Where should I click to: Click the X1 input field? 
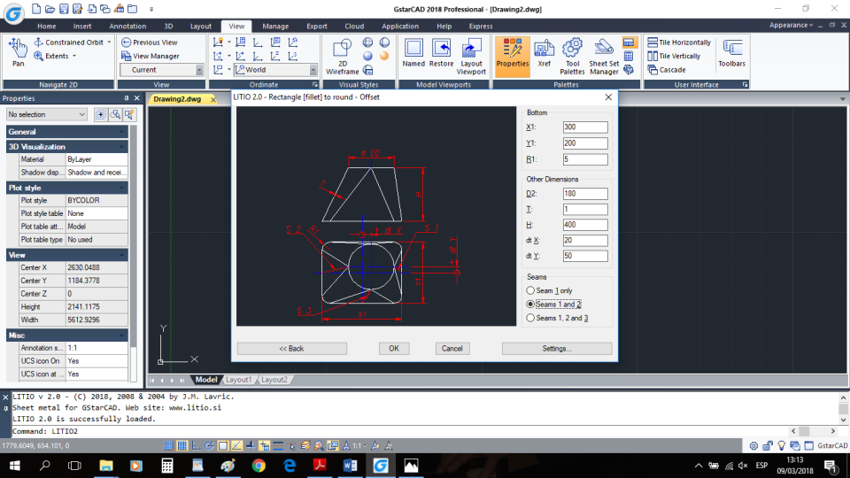pyautogui.click(x=585, y=127)
